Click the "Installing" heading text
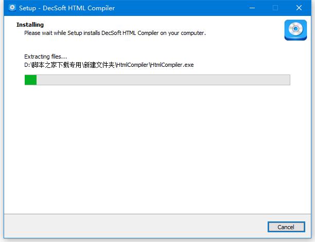 pyautogui.click(x=30, y=25)
